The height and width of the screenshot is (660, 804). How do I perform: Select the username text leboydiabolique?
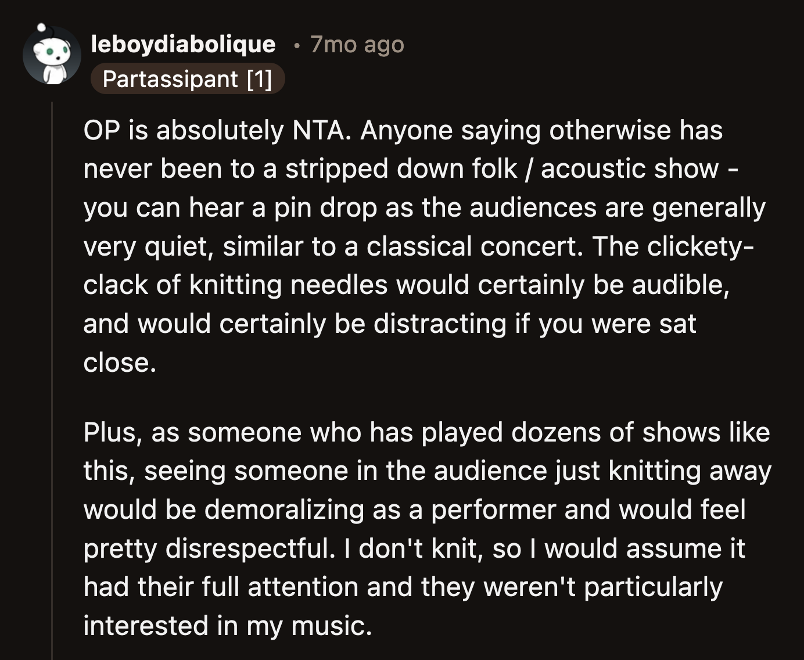click(x=185, y=44)
